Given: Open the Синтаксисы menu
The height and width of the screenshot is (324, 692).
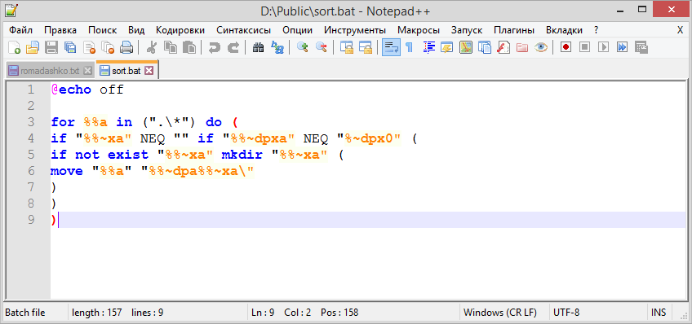Looking at the screenshot, I should click(x=244, y=30).
